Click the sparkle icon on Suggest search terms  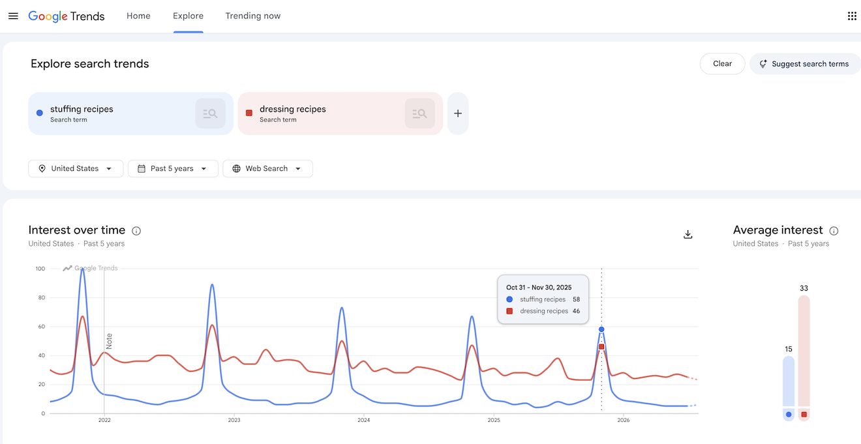tap(763, 64)
